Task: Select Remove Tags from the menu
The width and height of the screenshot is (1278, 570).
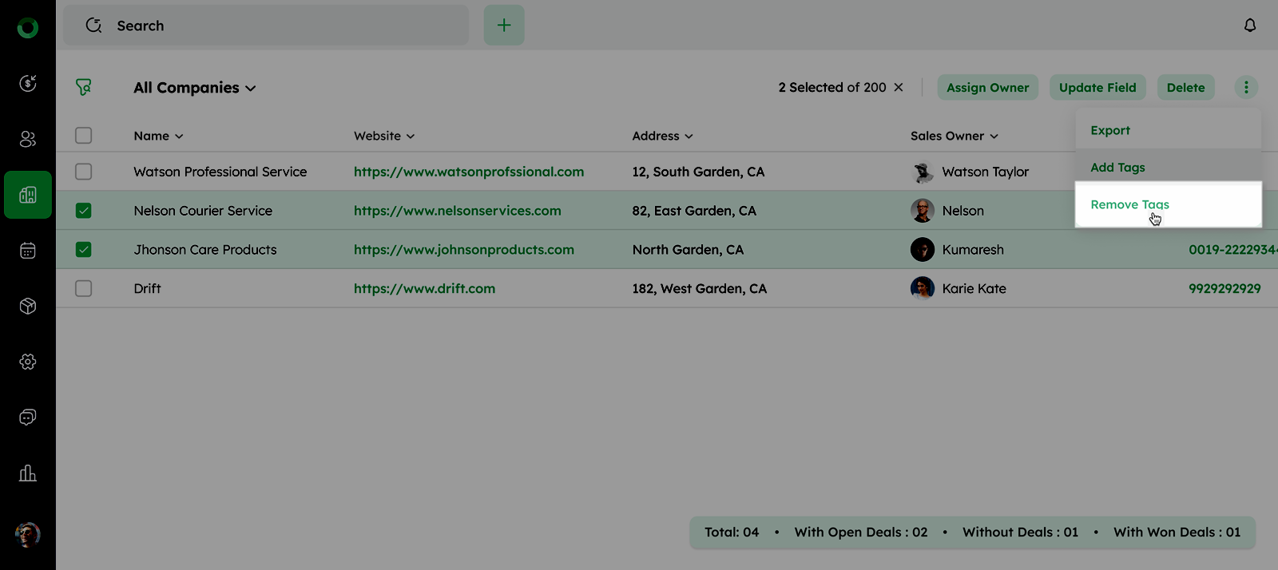Action: (x=1129, y=204)
